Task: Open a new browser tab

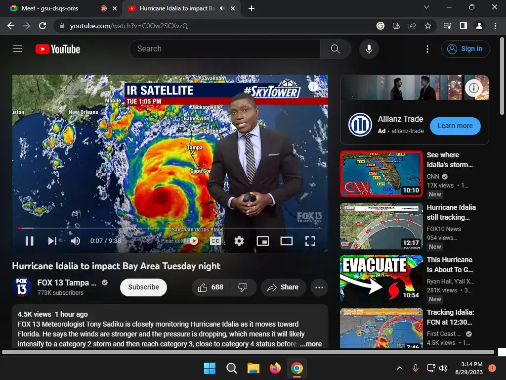Action: (252, 8)
